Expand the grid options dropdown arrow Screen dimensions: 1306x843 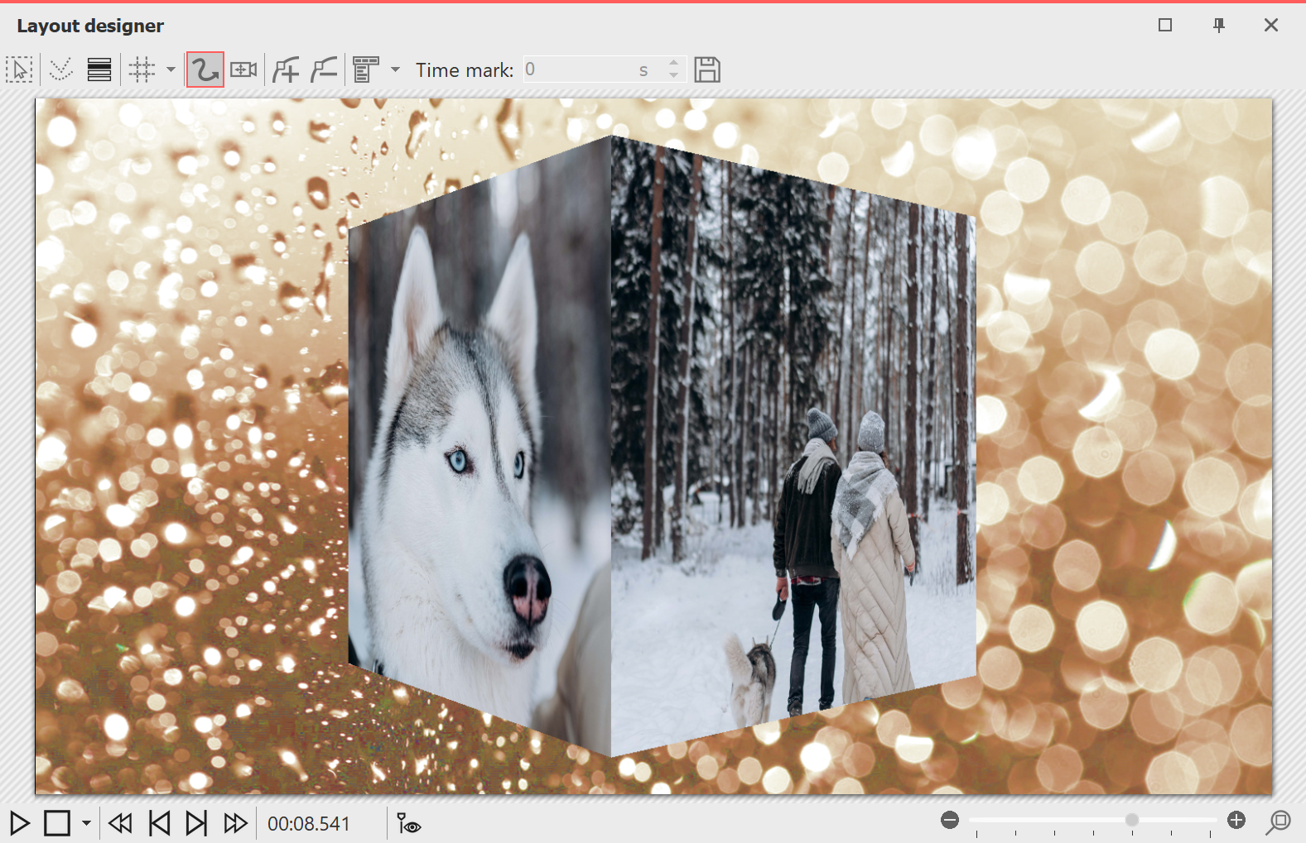171,69
